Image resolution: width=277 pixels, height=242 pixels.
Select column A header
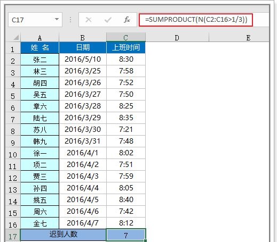[x=39, y=37]
